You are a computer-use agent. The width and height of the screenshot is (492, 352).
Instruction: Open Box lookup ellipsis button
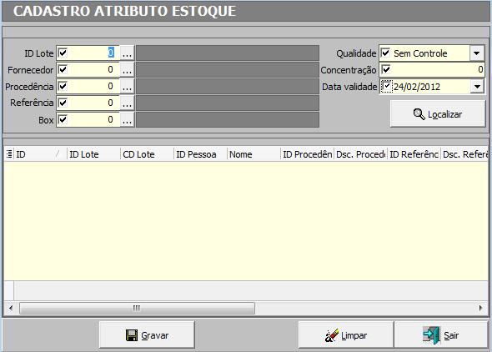127,119
